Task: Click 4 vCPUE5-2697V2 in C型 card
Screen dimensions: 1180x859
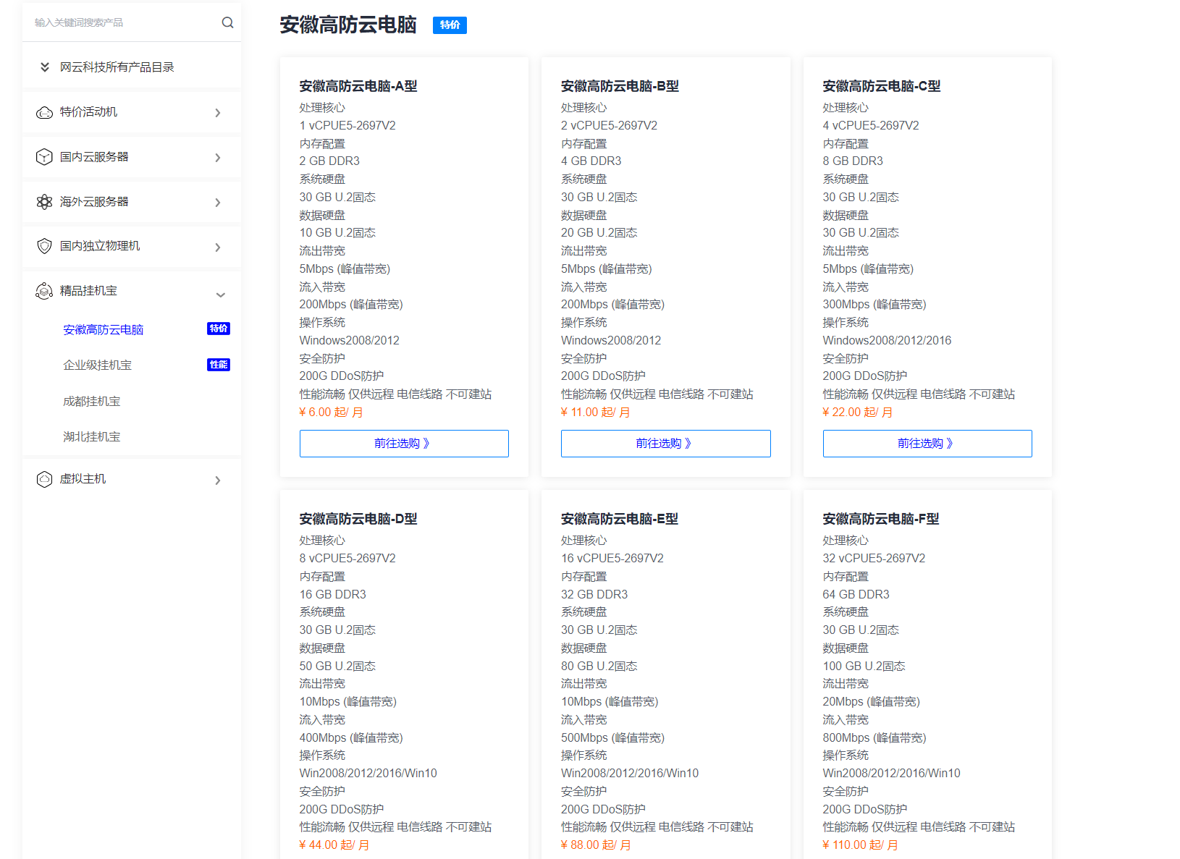Action: tap(871, 126)
